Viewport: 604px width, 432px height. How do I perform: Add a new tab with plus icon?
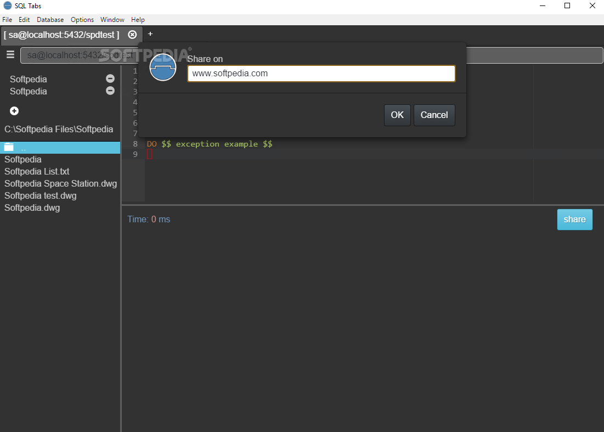150,34
